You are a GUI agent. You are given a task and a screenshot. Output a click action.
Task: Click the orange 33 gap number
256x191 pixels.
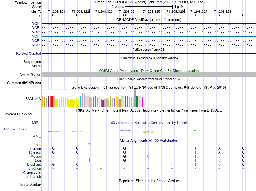coord(89,144)
